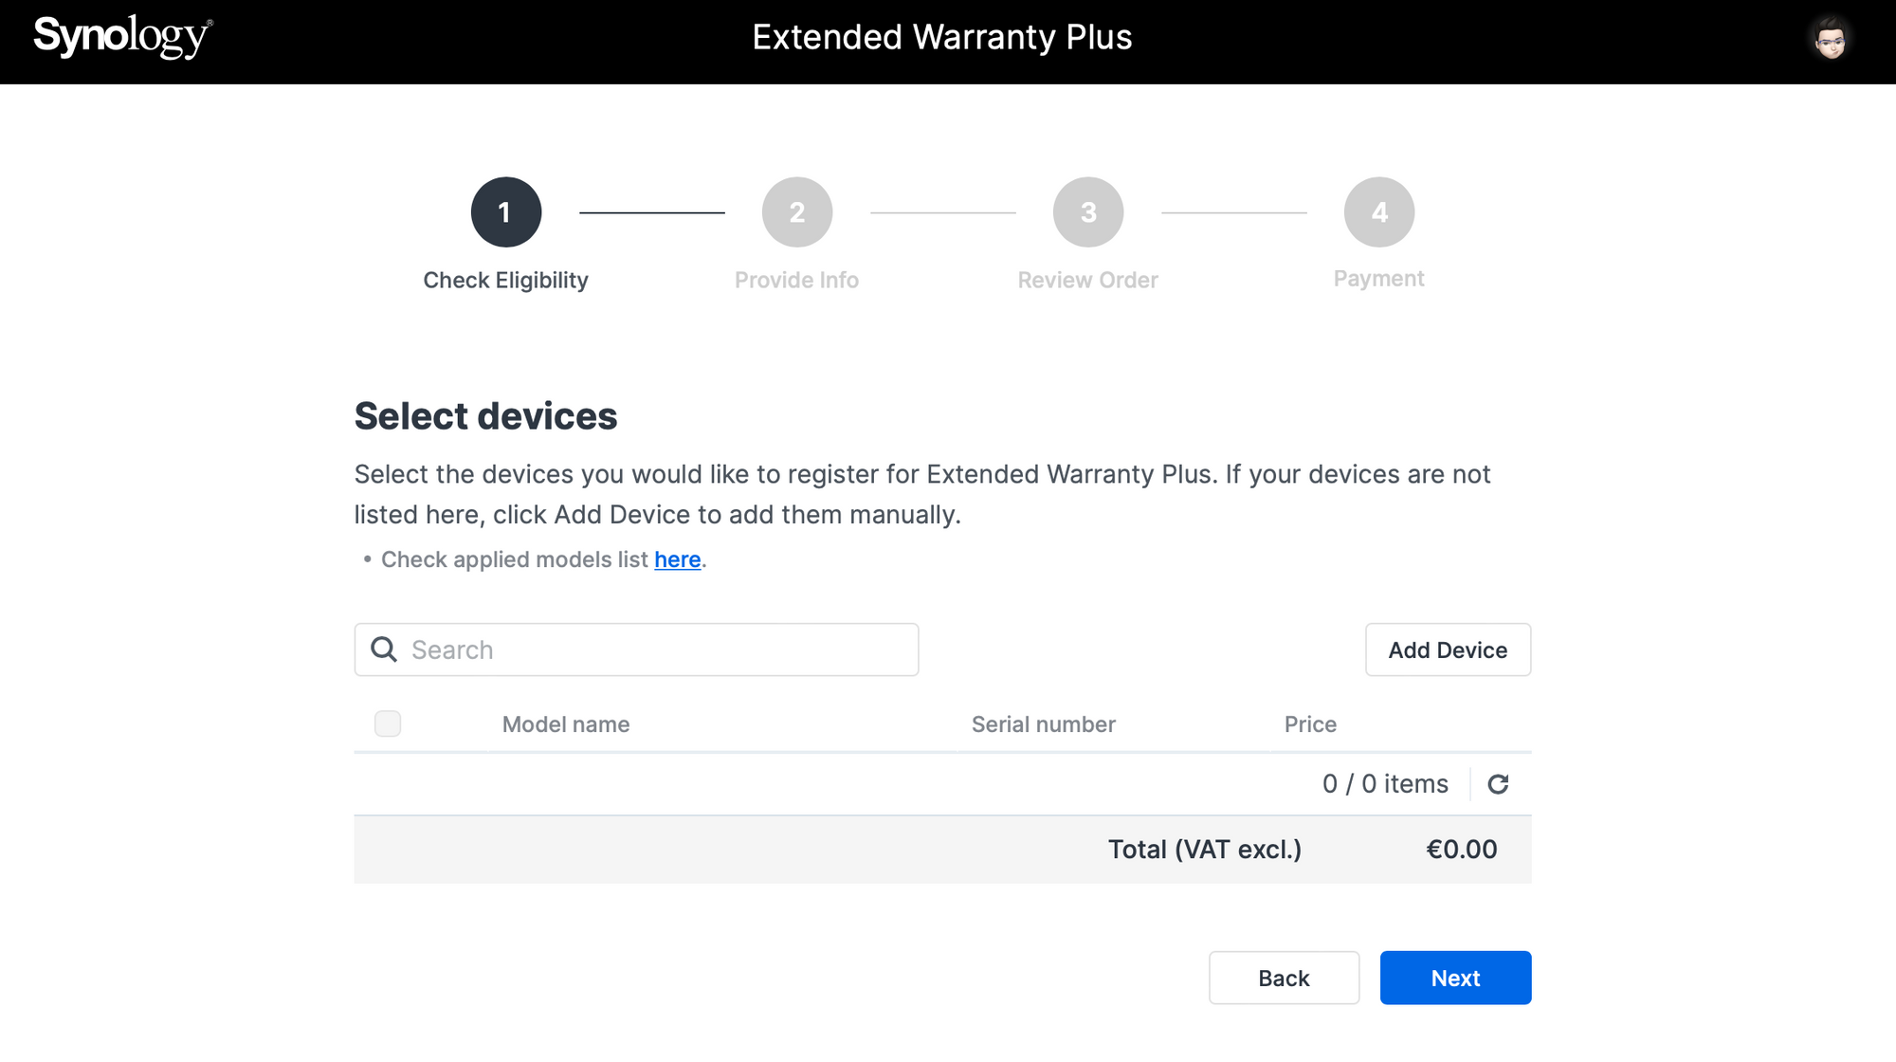Viewport: 1896px width, 1062px height.
Task: Click the Add Device button
Action: coord(1448,650)
